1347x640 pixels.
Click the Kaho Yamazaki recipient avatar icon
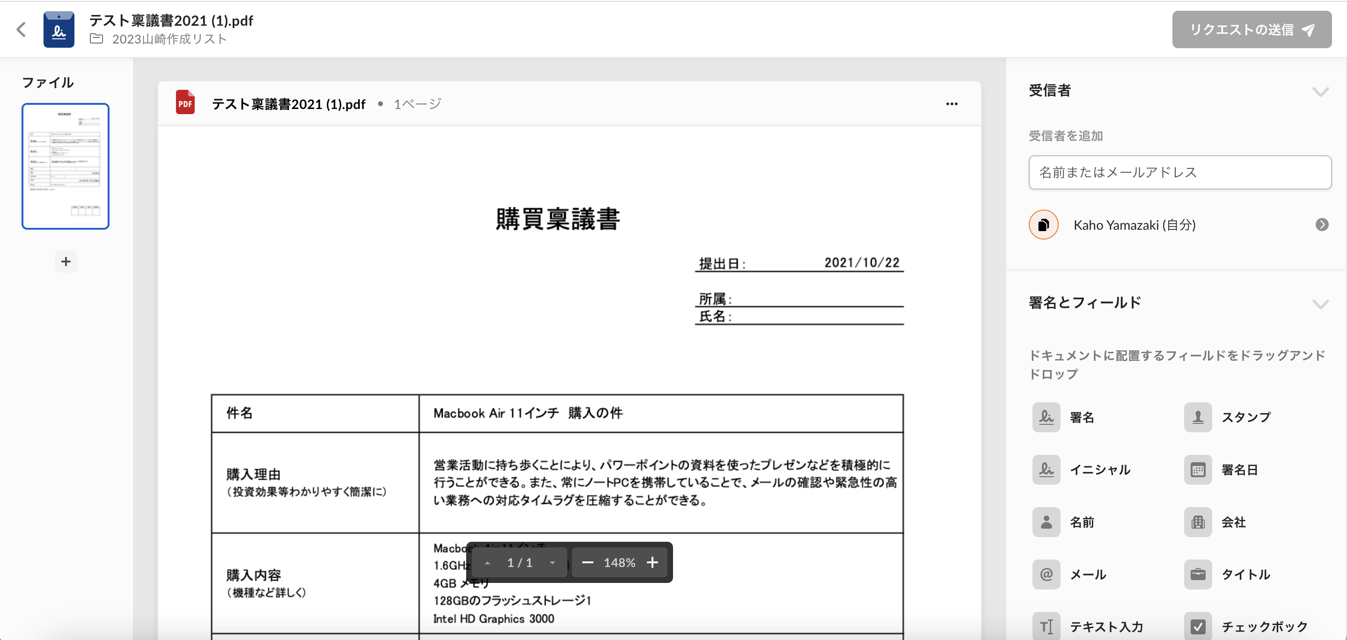coord(1043,224)
